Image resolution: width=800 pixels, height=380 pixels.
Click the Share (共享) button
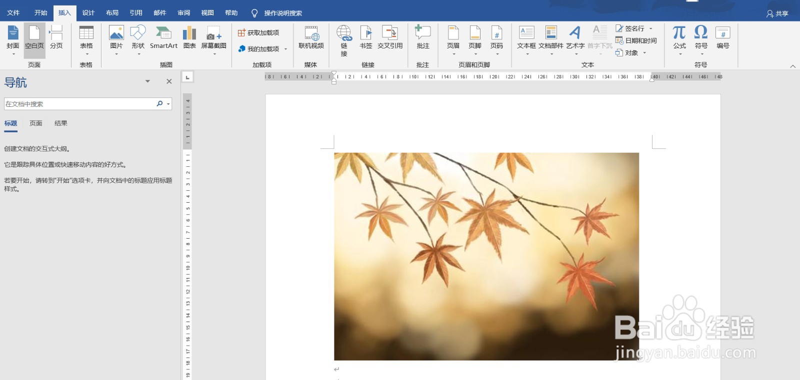point(777,13)
